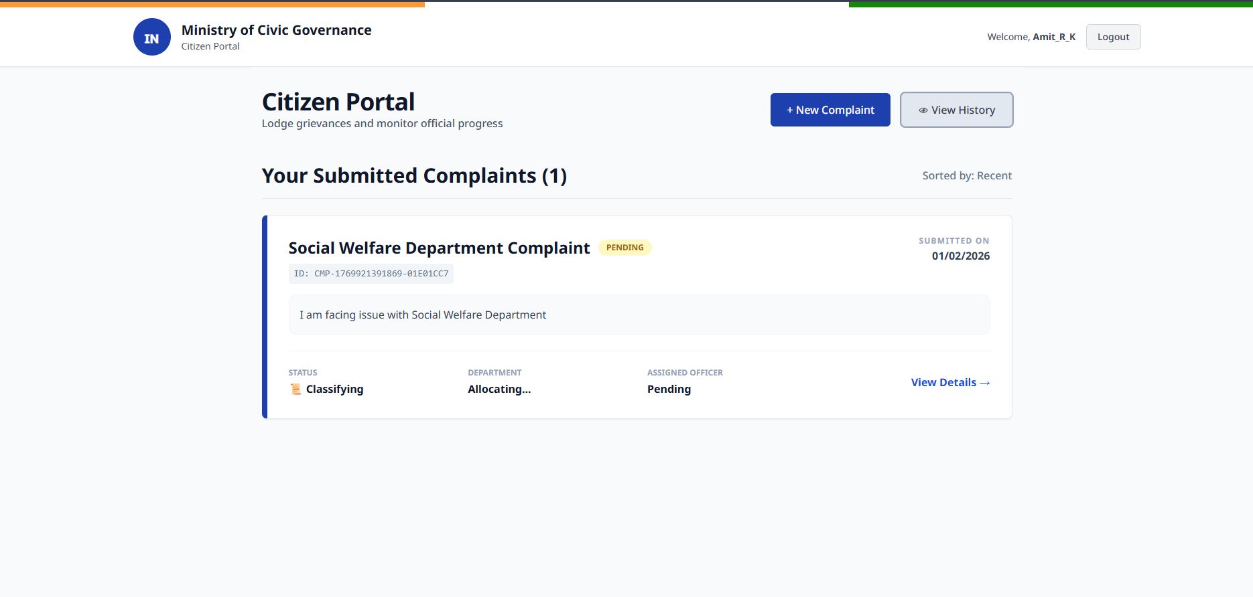Open the New Complaint form
The image size is (1253, 597).
click(x=830, y=110)
